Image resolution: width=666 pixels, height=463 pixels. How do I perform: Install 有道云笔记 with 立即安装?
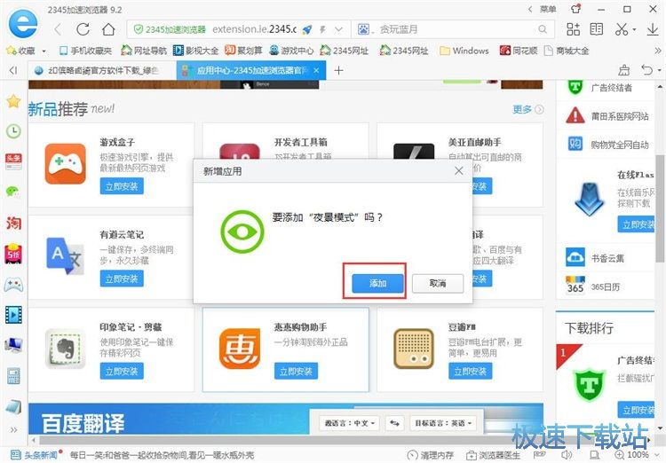click(122, 279)
